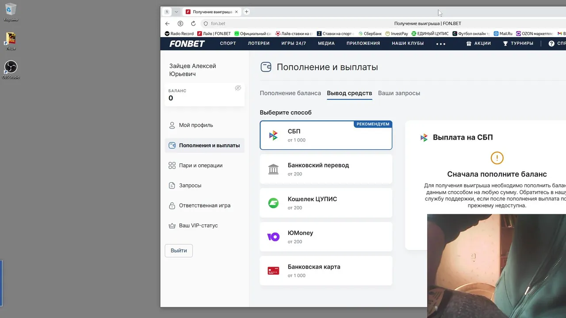Click the Зайцев Алексей Юрьевич name
The image size is (566, 318).
(x=193, y=70)
